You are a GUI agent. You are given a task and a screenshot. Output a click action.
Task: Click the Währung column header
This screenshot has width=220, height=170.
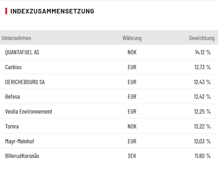[132, 38]
